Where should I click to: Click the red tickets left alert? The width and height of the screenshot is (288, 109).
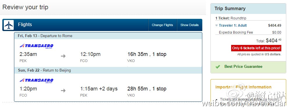point(256,48)
